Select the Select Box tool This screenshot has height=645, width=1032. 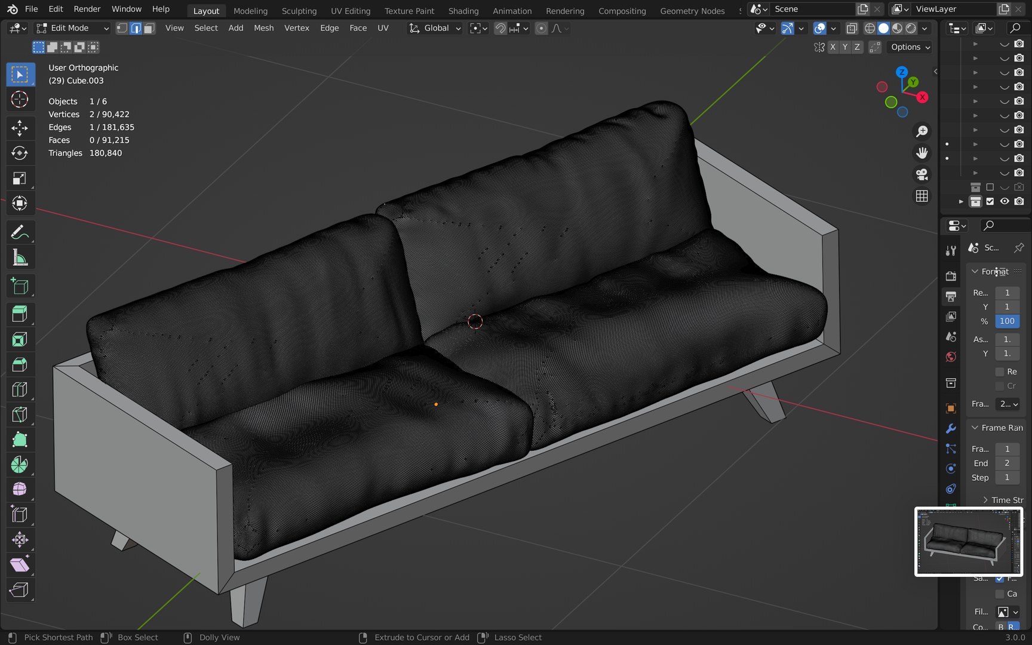coord(20,75)
